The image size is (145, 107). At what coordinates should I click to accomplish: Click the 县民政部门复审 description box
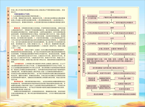[x=110, y=61]
